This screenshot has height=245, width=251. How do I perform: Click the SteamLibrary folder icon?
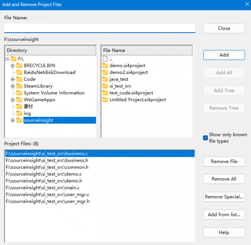(20, 86)
